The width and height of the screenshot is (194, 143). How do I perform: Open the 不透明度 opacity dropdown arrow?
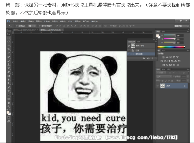(x=188, y=77)
